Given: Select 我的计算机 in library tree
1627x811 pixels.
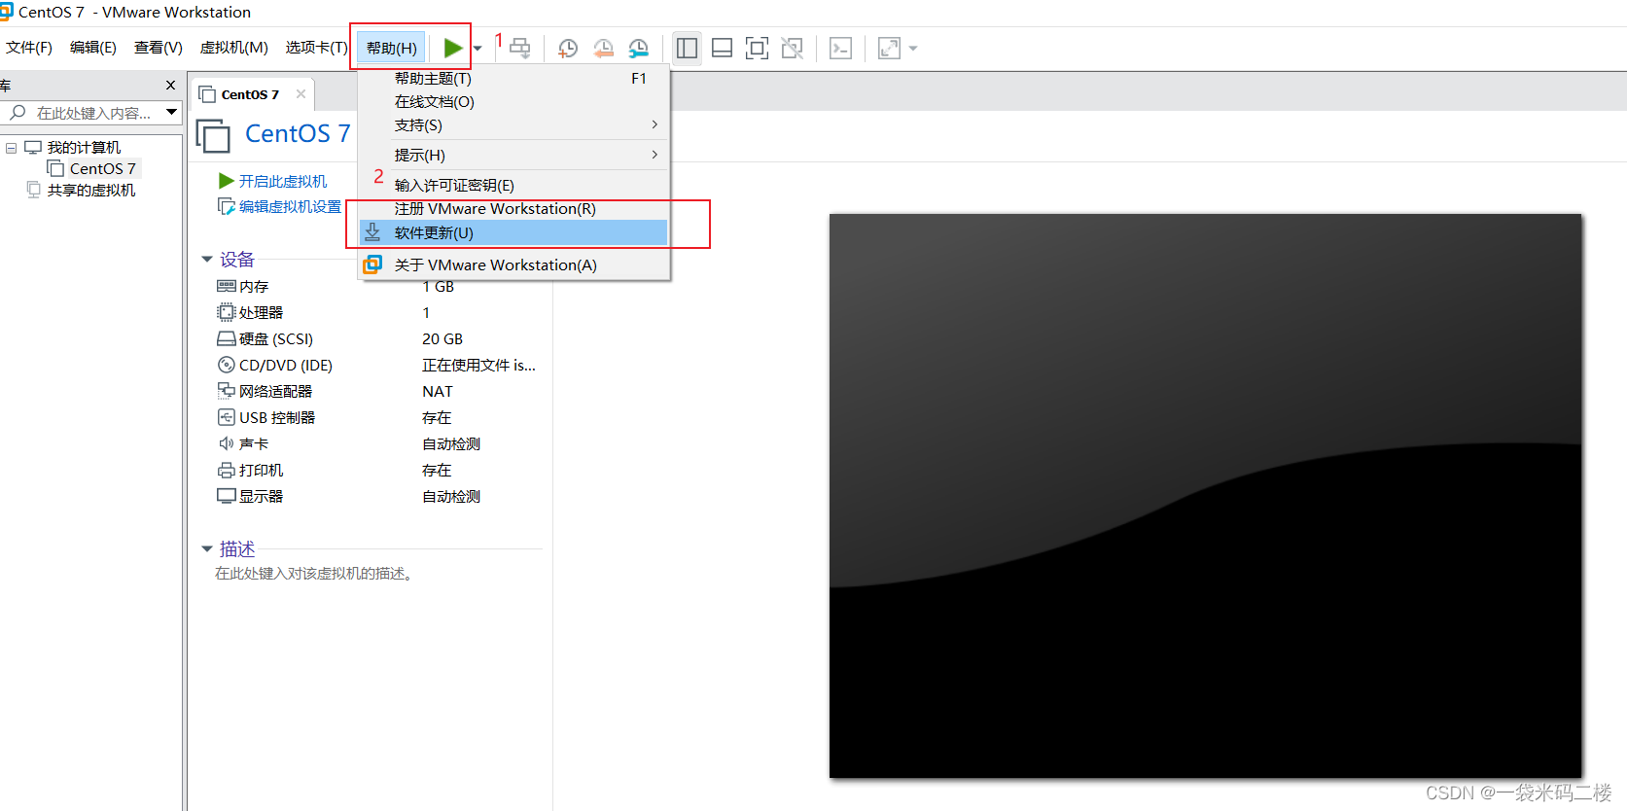Looking at the screenshot, I should point(84,148).
